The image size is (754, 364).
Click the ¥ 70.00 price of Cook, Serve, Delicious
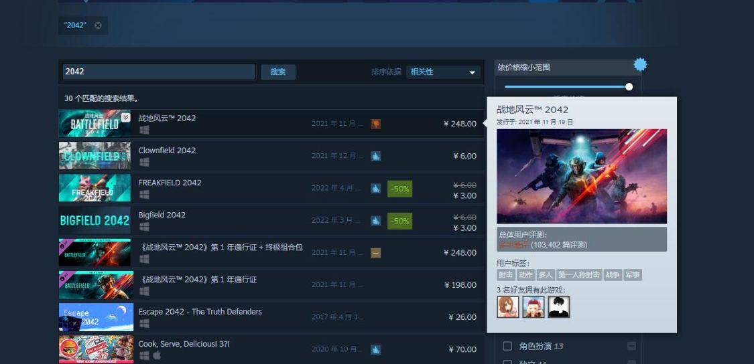pyautogui.click(x=462, y=349)
